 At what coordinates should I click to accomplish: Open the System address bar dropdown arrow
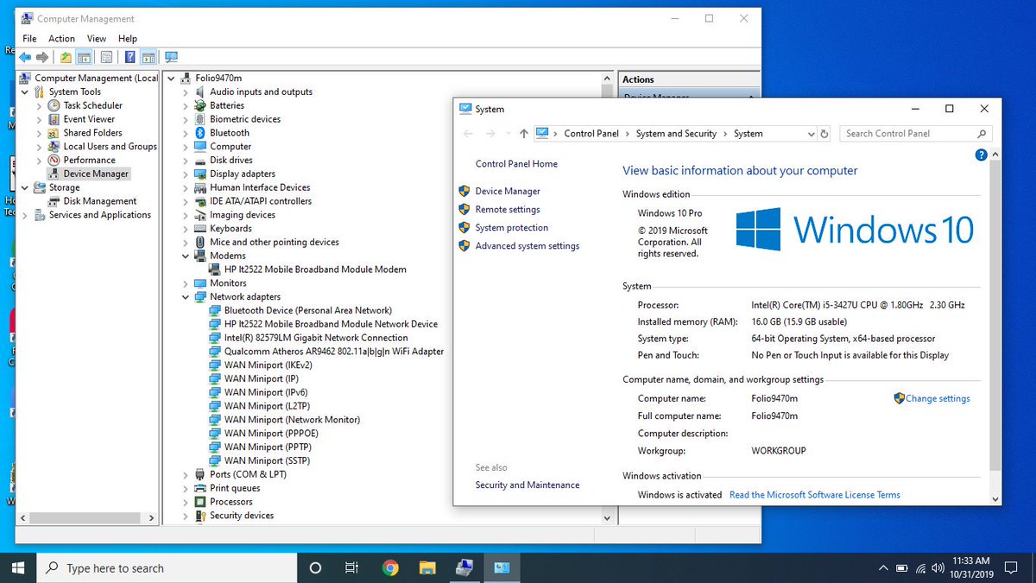pyautogui.click(x=811, y=134)
